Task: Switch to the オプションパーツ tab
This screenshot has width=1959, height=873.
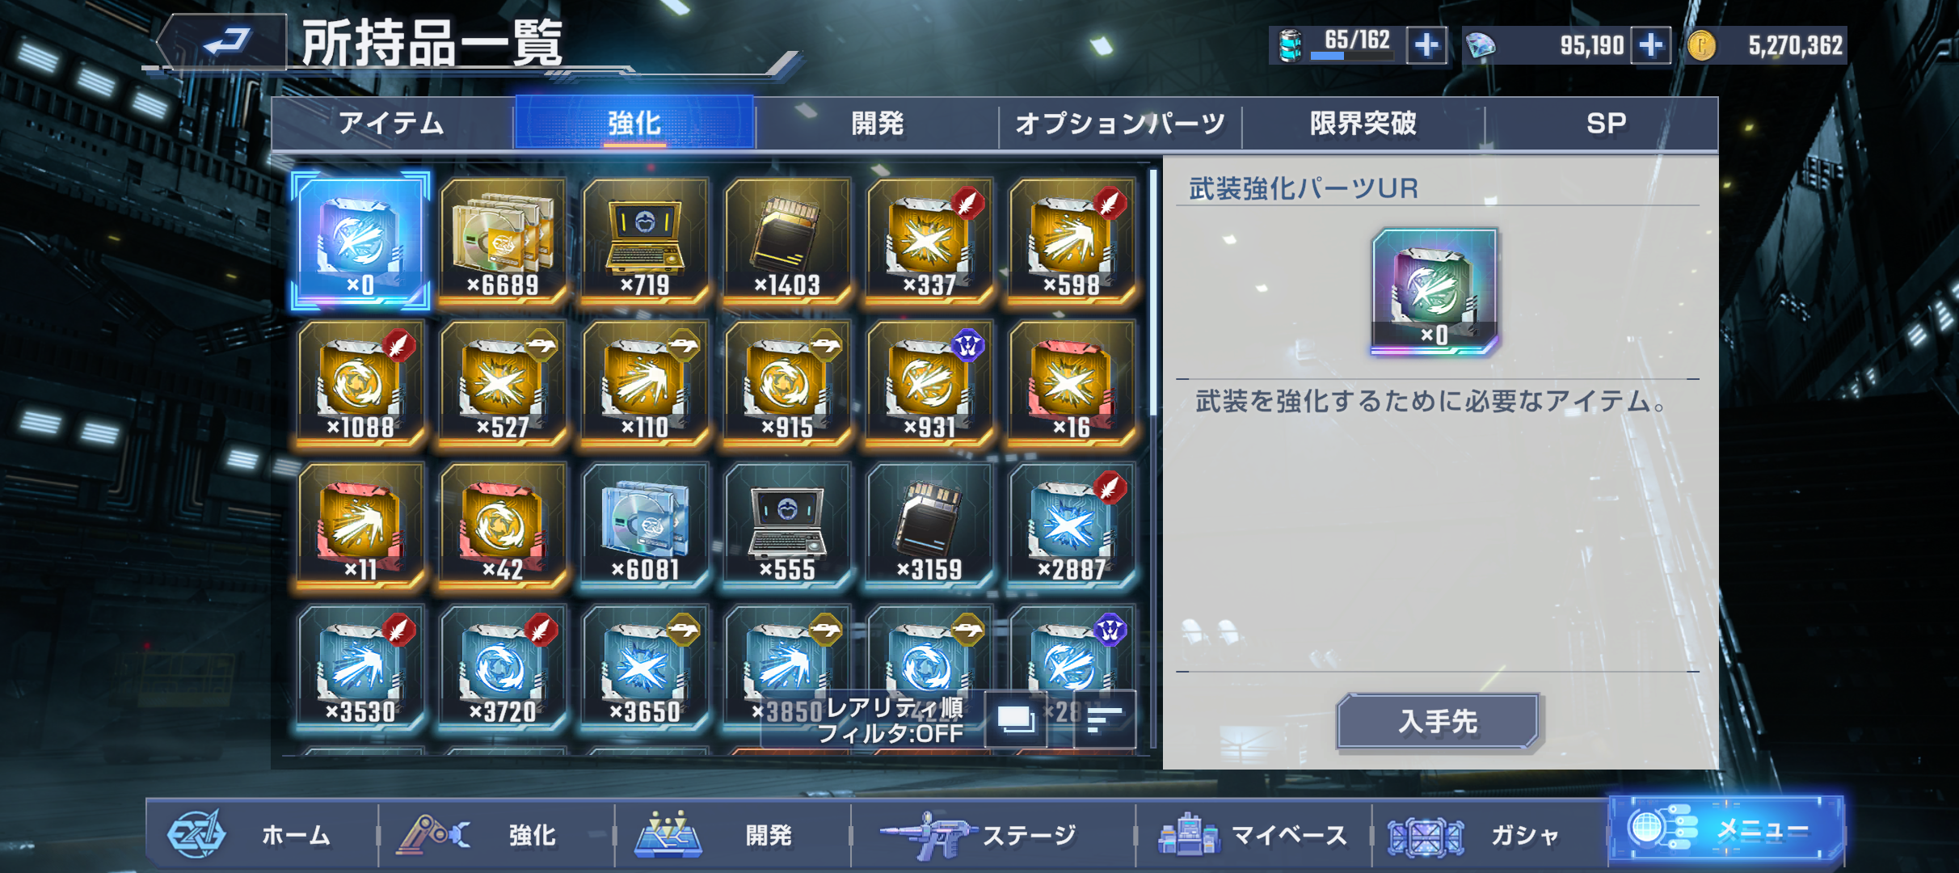Action: [1120, 124]
